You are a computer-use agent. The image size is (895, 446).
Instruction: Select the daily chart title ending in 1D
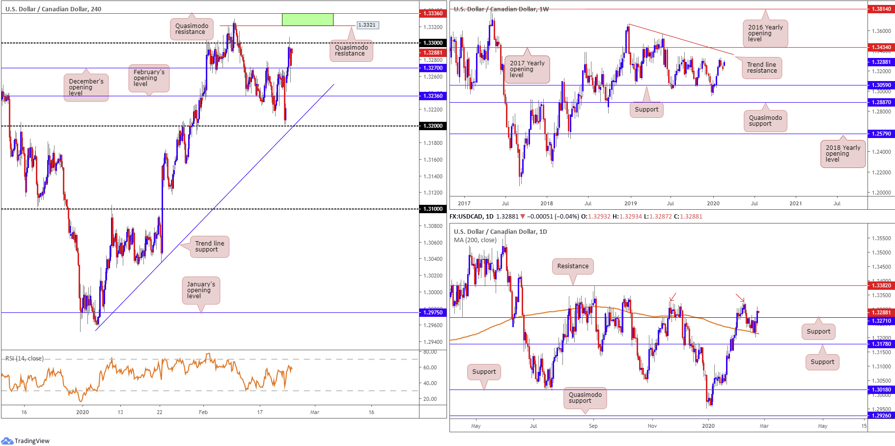[x=500, y=231]
